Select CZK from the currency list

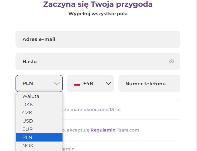point(39,113)
